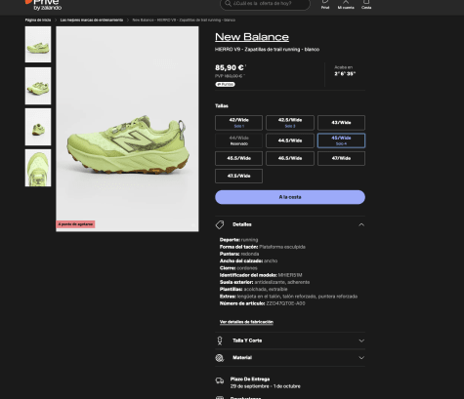This screenshot has height=399, width=464.
Task: Select size 45.5/Wide
Action: point(238,158)
